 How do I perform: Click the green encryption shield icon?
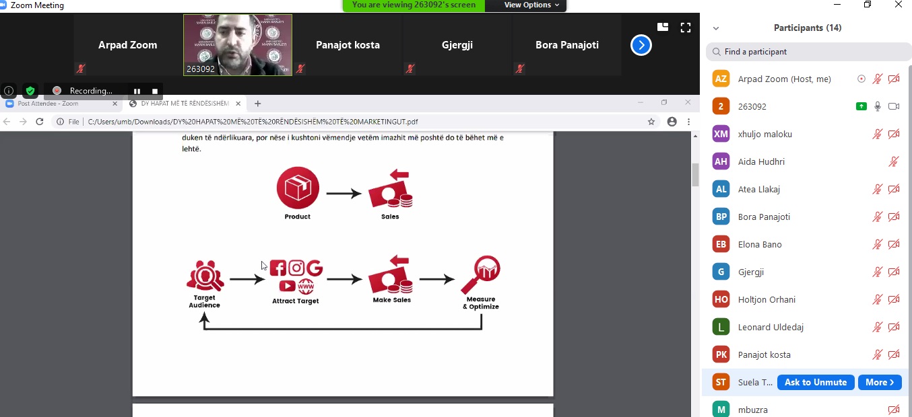point(30,91)
